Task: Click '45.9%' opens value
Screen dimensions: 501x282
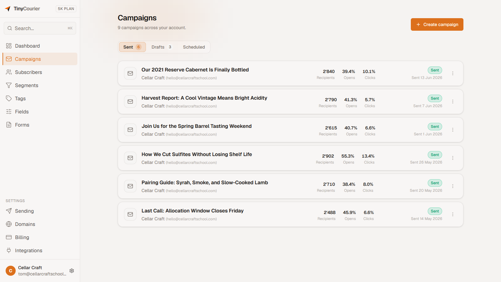Action: tap(349, 212)
